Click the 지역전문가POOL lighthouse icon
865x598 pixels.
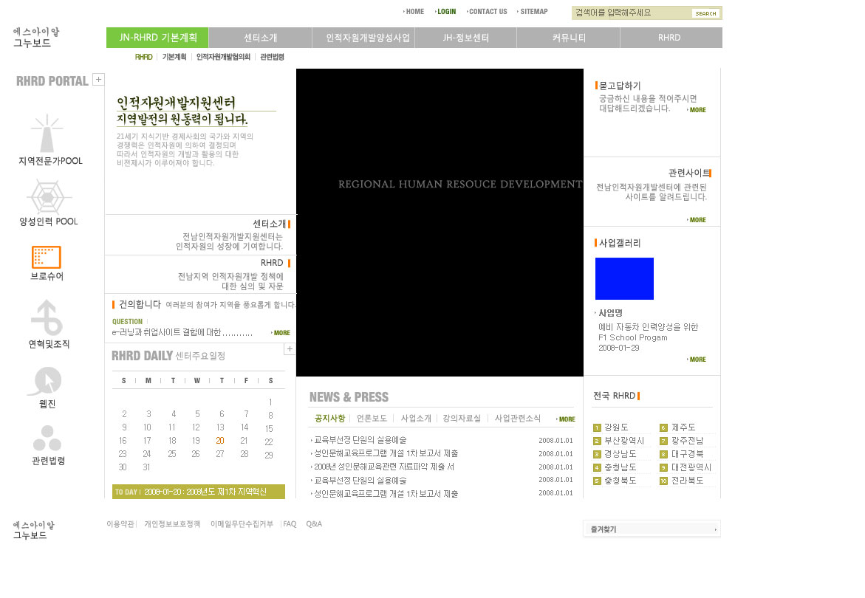pos(47,134)
